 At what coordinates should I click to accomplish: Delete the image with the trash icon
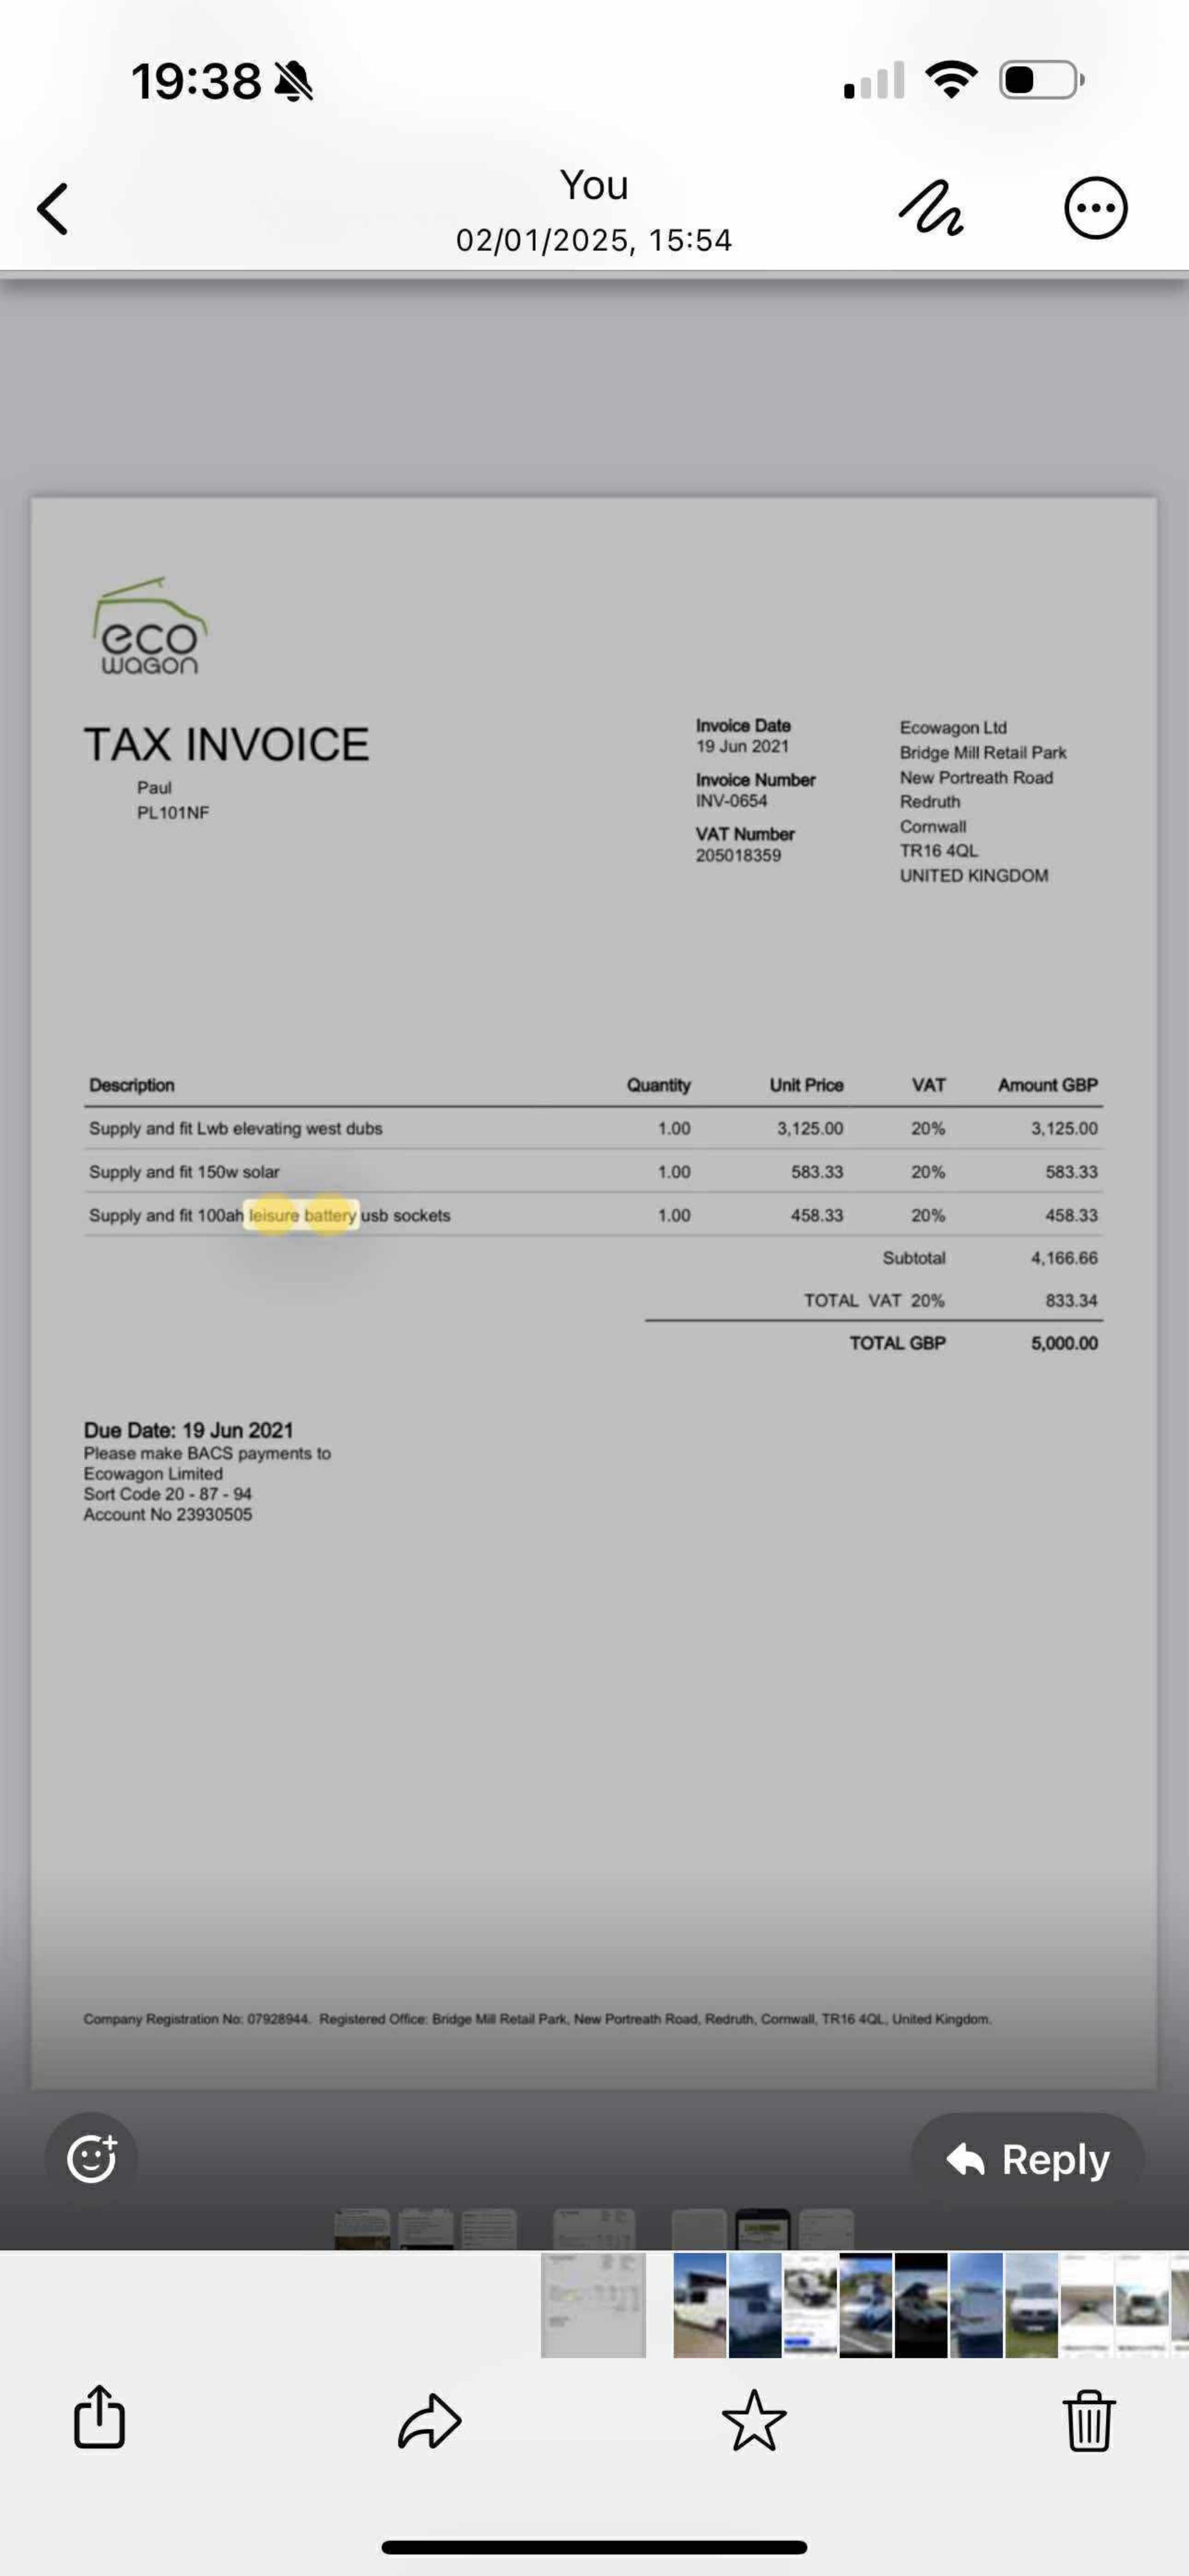[1088, 2420]
